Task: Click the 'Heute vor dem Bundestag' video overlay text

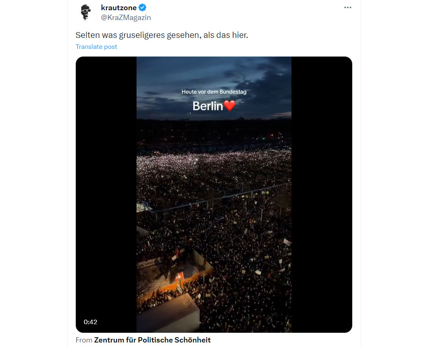Action: coord(214,92)
